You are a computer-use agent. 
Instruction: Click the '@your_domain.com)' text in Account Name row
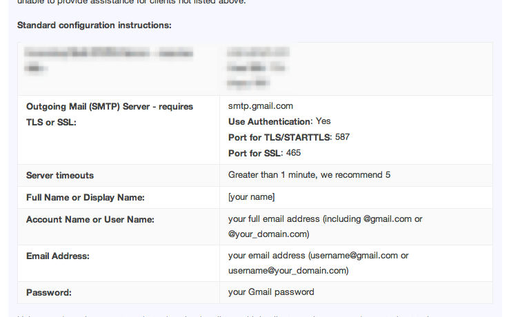pos(268,234)
